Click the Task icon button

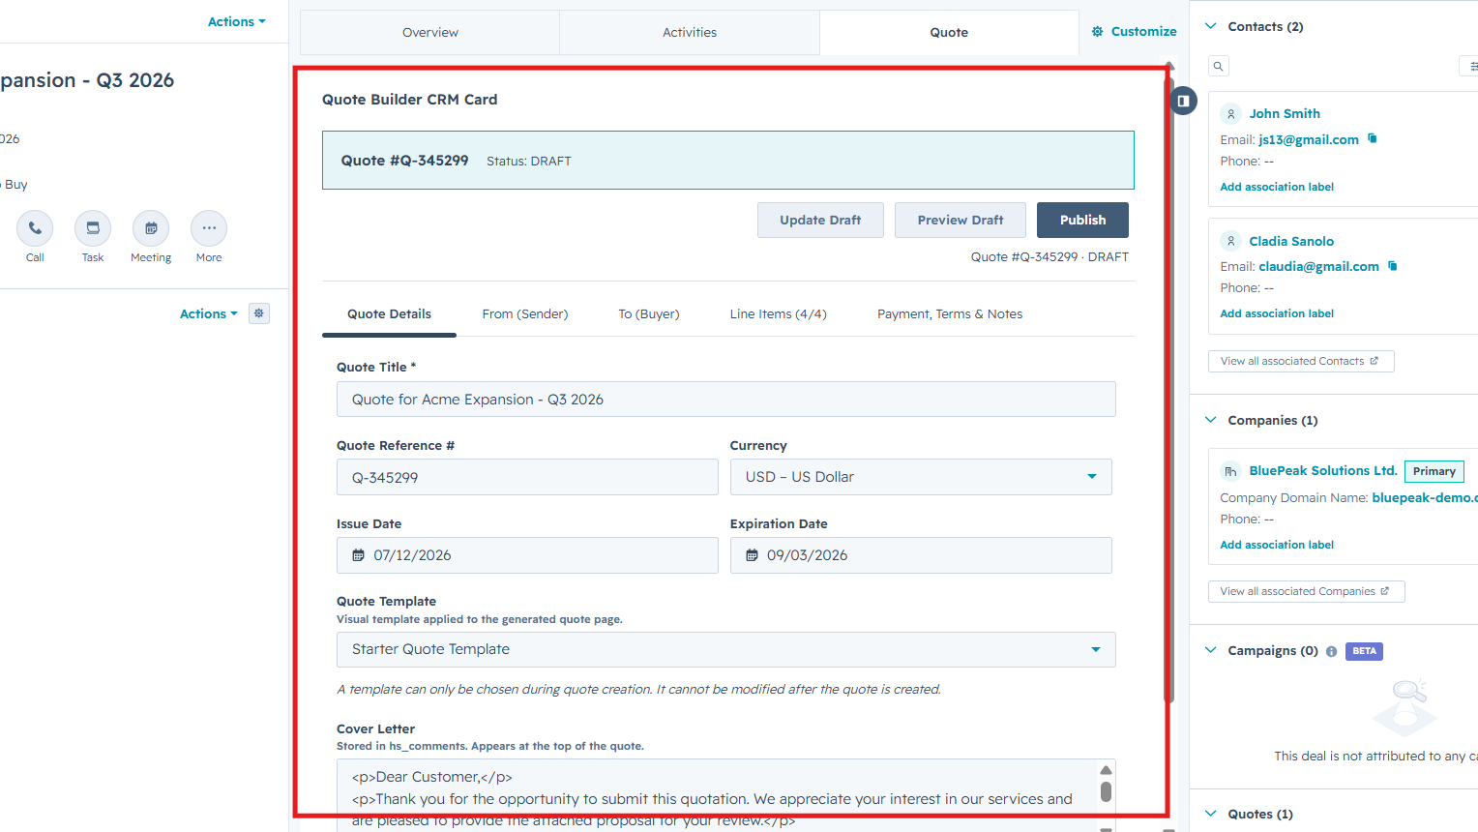point(93,228)
